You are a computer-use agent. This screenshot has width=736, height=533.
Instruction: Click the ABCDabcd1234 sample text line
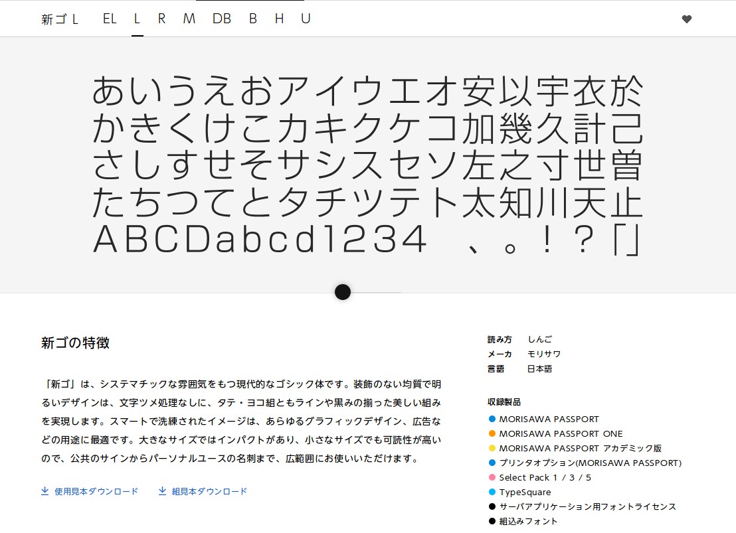367,240
